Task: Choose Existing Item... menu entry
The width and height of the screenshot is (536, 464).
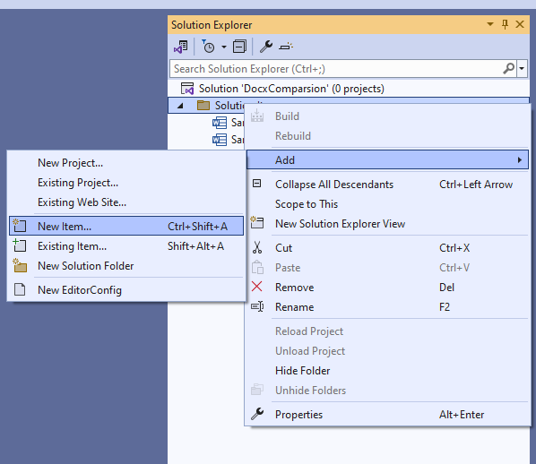Action: [126, 246]
